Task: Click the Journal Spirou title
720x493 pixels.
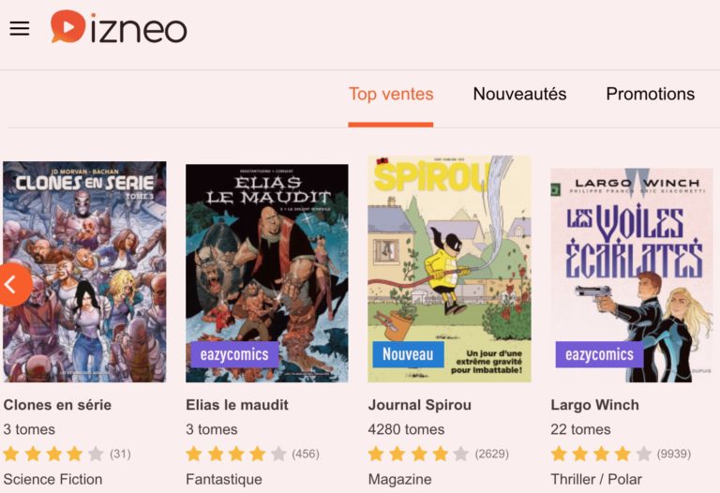Action: coord(419,405)
